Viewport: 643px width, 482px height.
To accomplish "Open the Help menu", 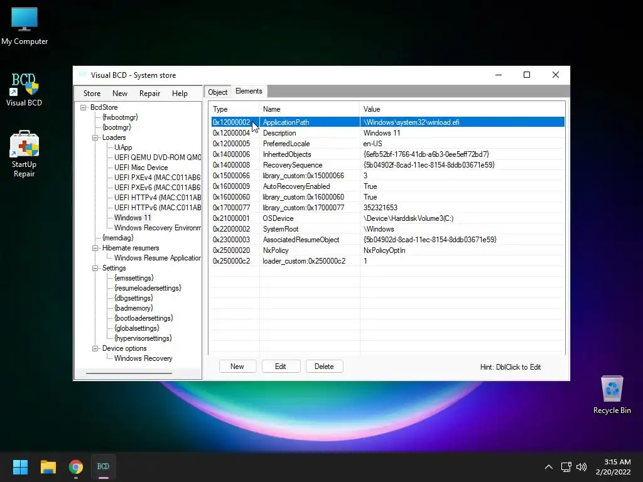I will [x=180, y=94].
